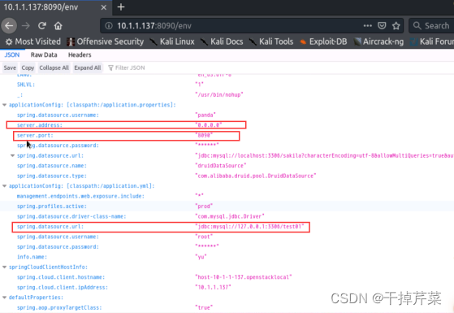Click the forward navigation arrow
Image resolution: width=454 pixels, height=313 pixels.
[26, 26]
